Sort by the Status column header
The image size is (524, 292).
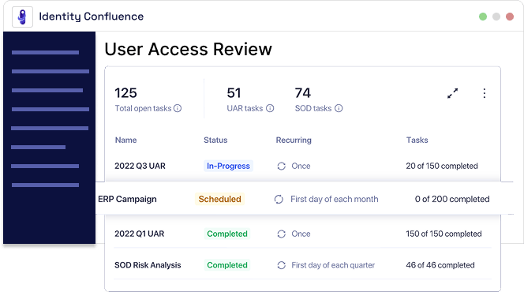coord(215,140)
